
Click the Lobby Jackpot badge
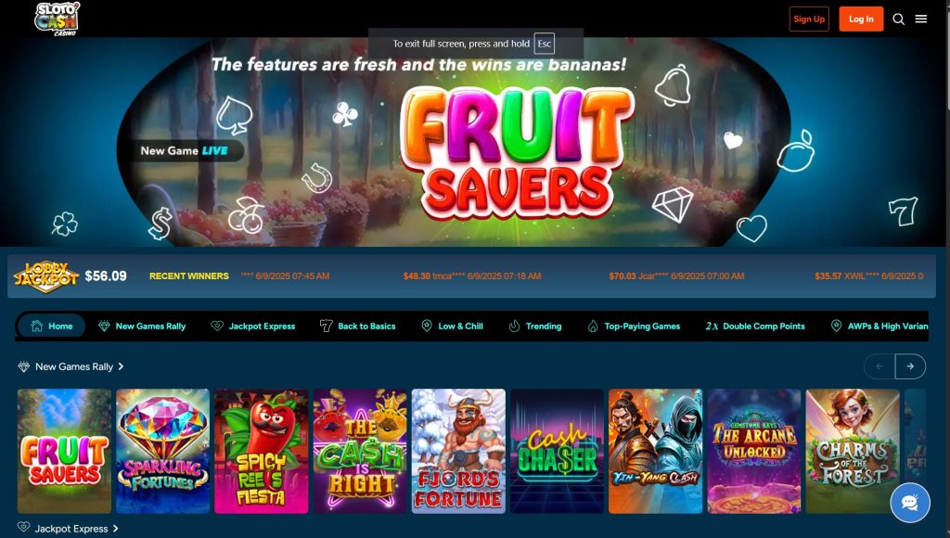point(46,276)
